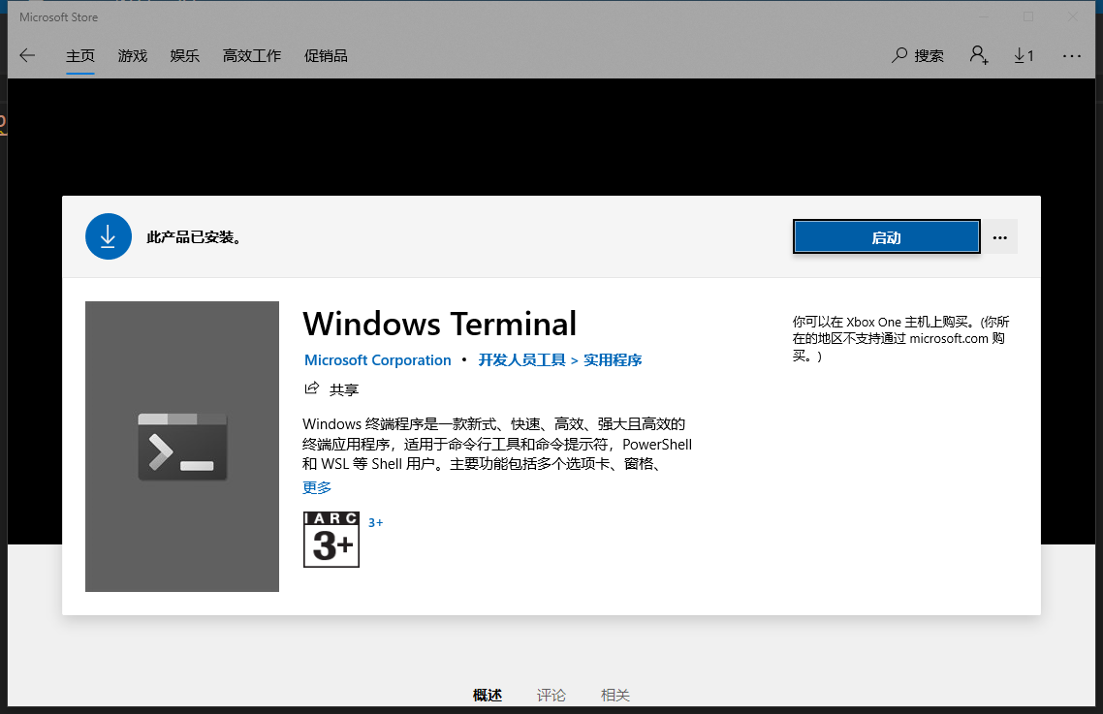The width and height of the screenshot is (1103, 714).
Task: Open the 促销品 tab
Action: [326, 55]
